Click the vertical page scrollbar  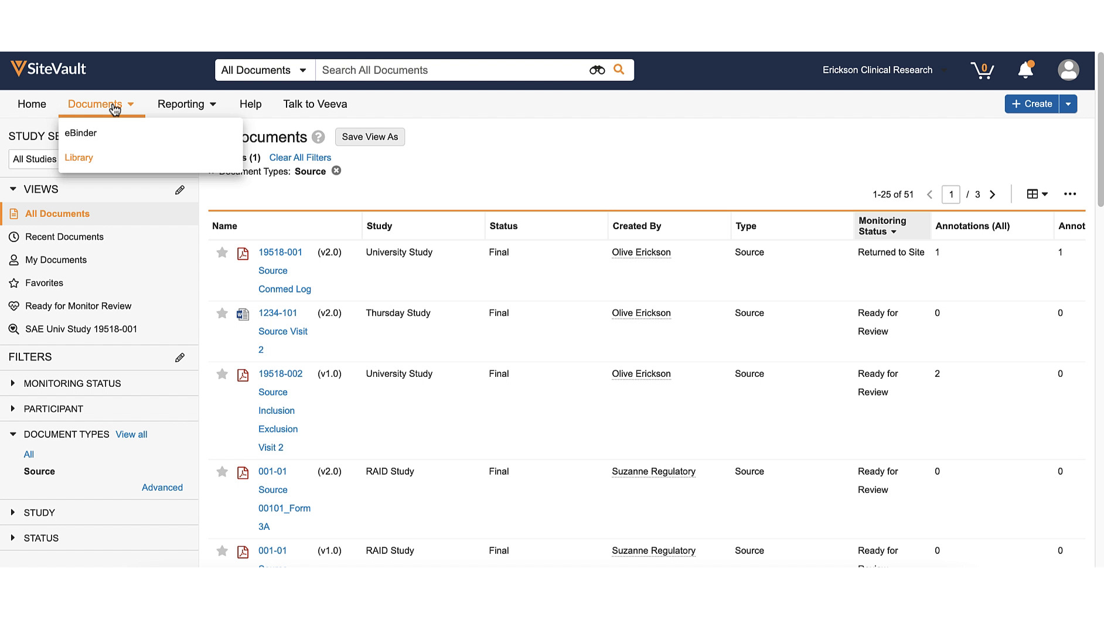click(x=1099, y=129)
